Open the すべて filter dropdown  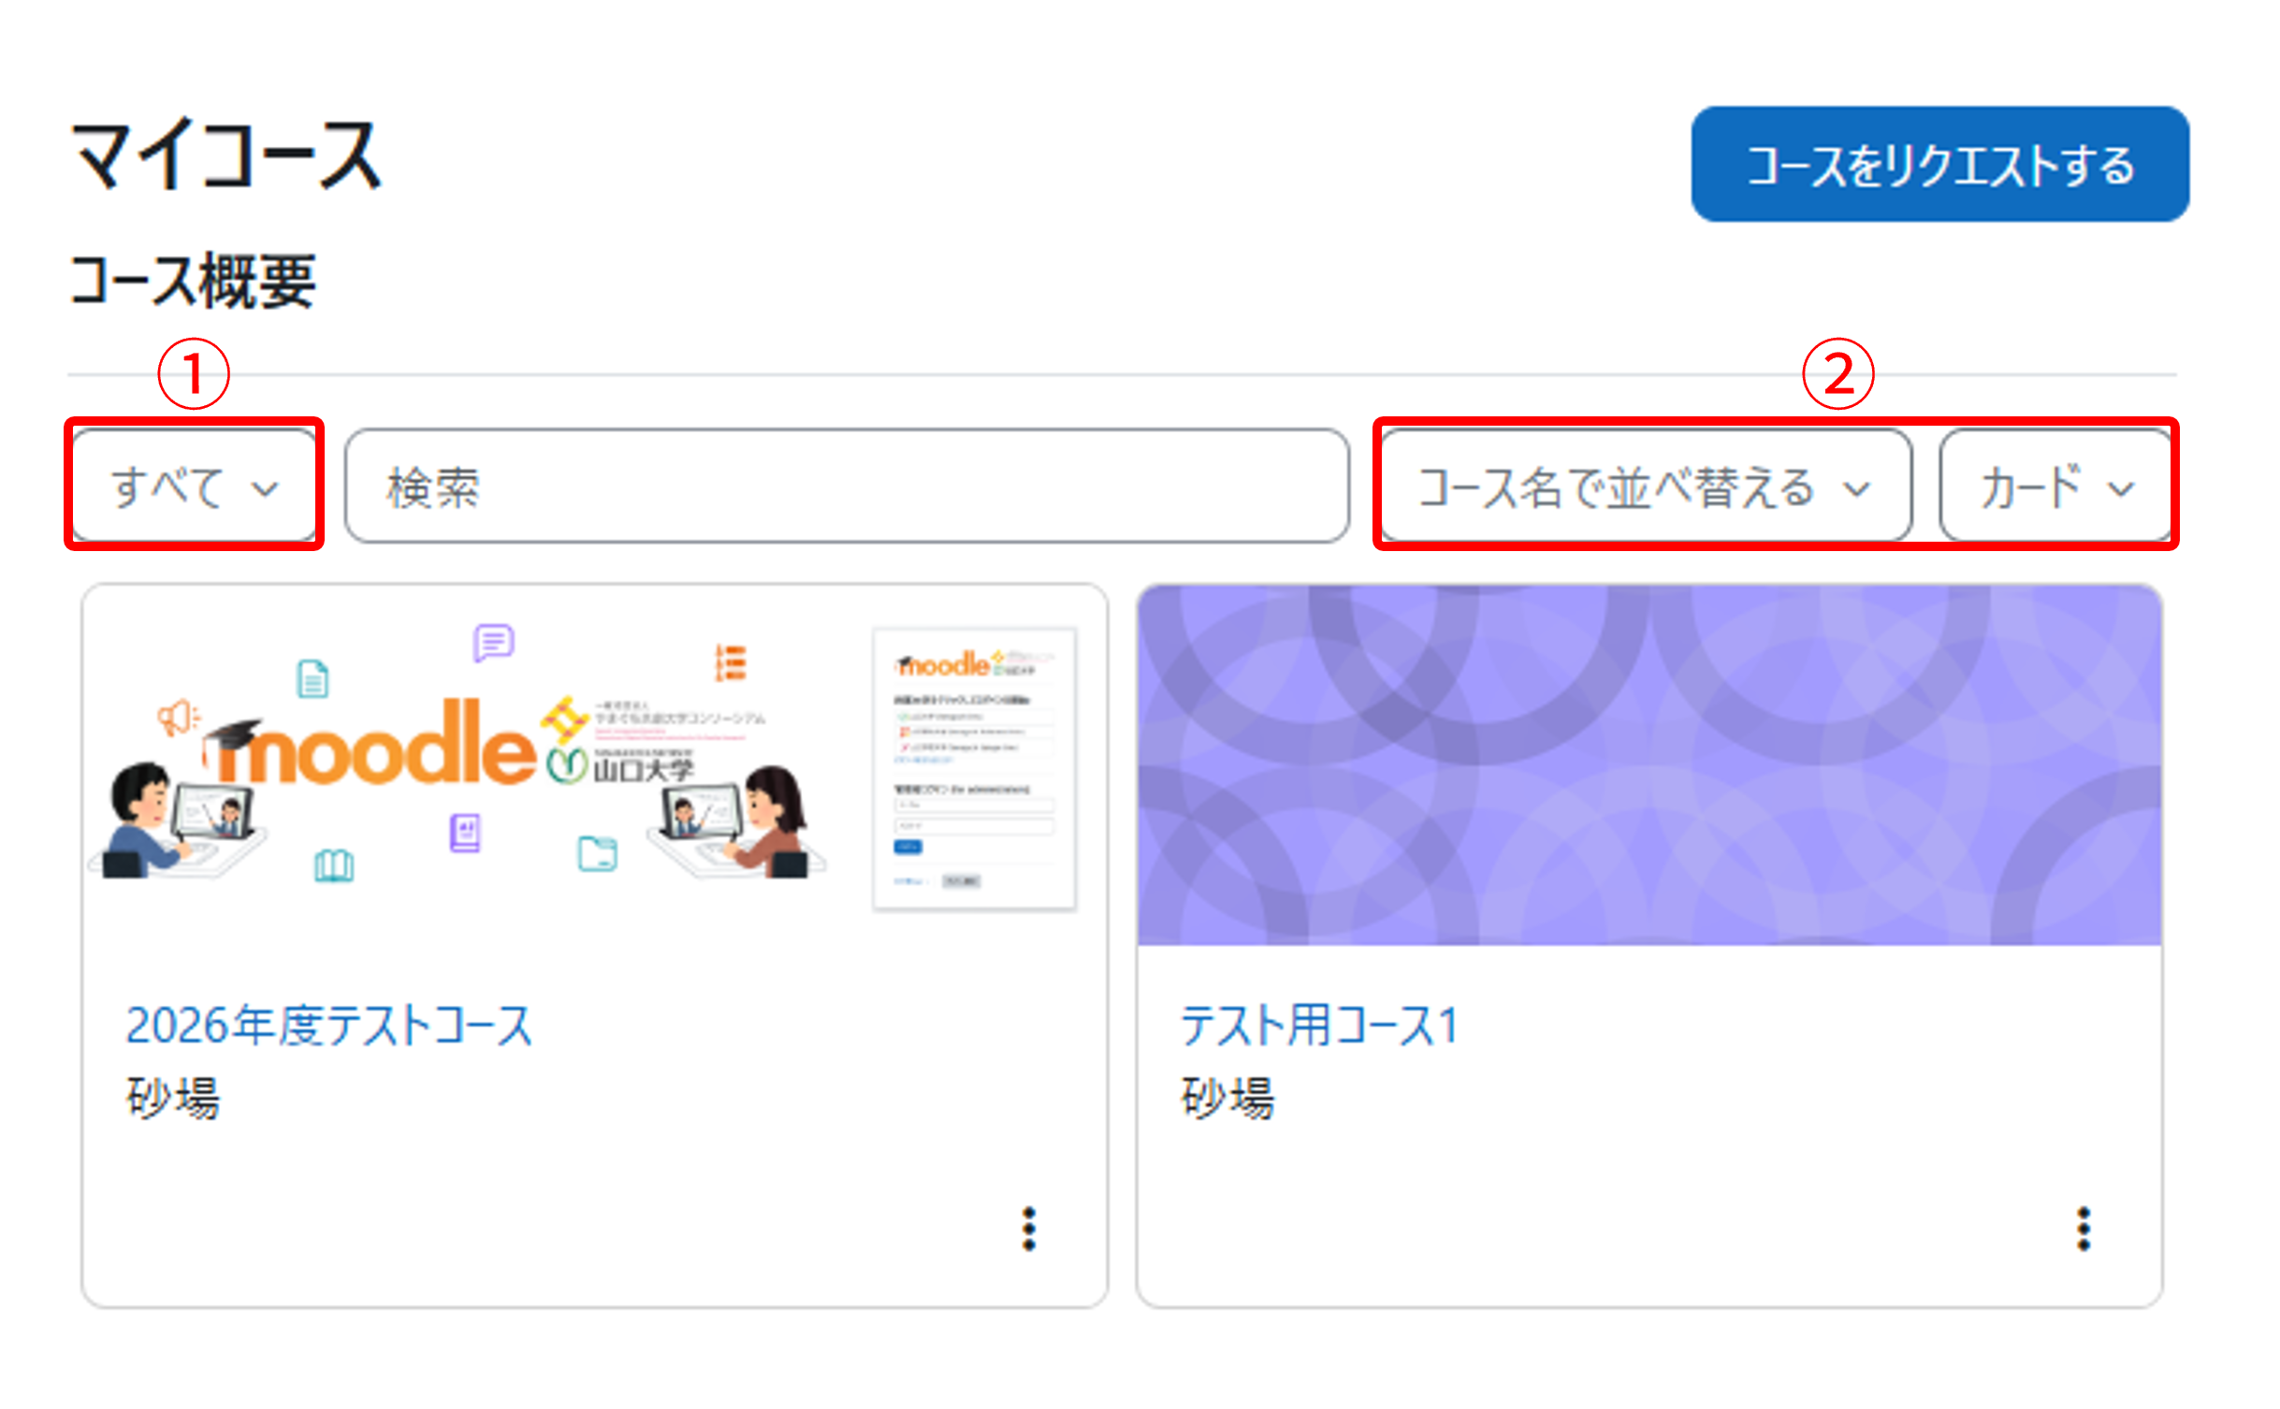pos(195,486)
